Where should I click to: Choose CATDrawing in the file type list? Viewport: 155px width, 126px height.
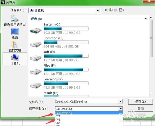[x=89, y=113]
